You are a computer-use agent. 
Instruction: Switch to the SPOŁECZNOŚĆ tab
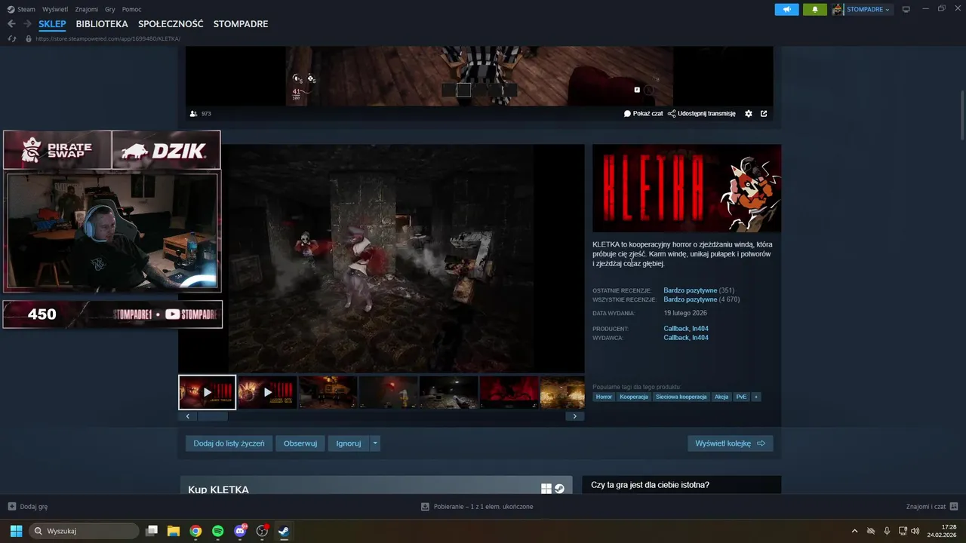(x=171, y=24)
